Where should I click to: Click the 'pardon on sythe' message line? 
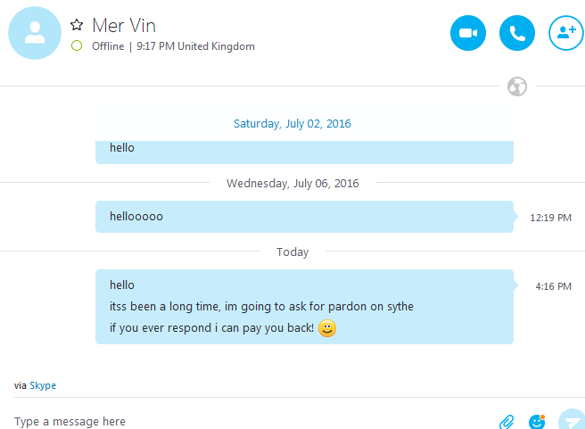(261, 307)
